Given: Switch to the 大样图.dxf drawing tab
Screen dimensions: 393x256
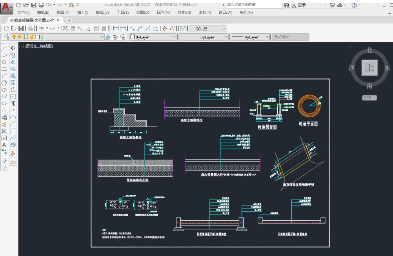Looking at the screenshot, I should click(32, 20).
